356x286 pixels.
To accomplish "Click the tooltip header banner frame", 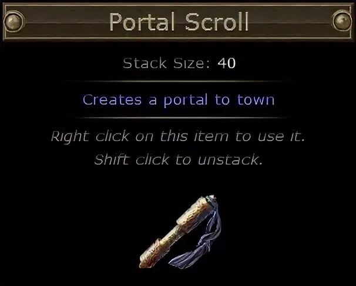I will (178, 22).
